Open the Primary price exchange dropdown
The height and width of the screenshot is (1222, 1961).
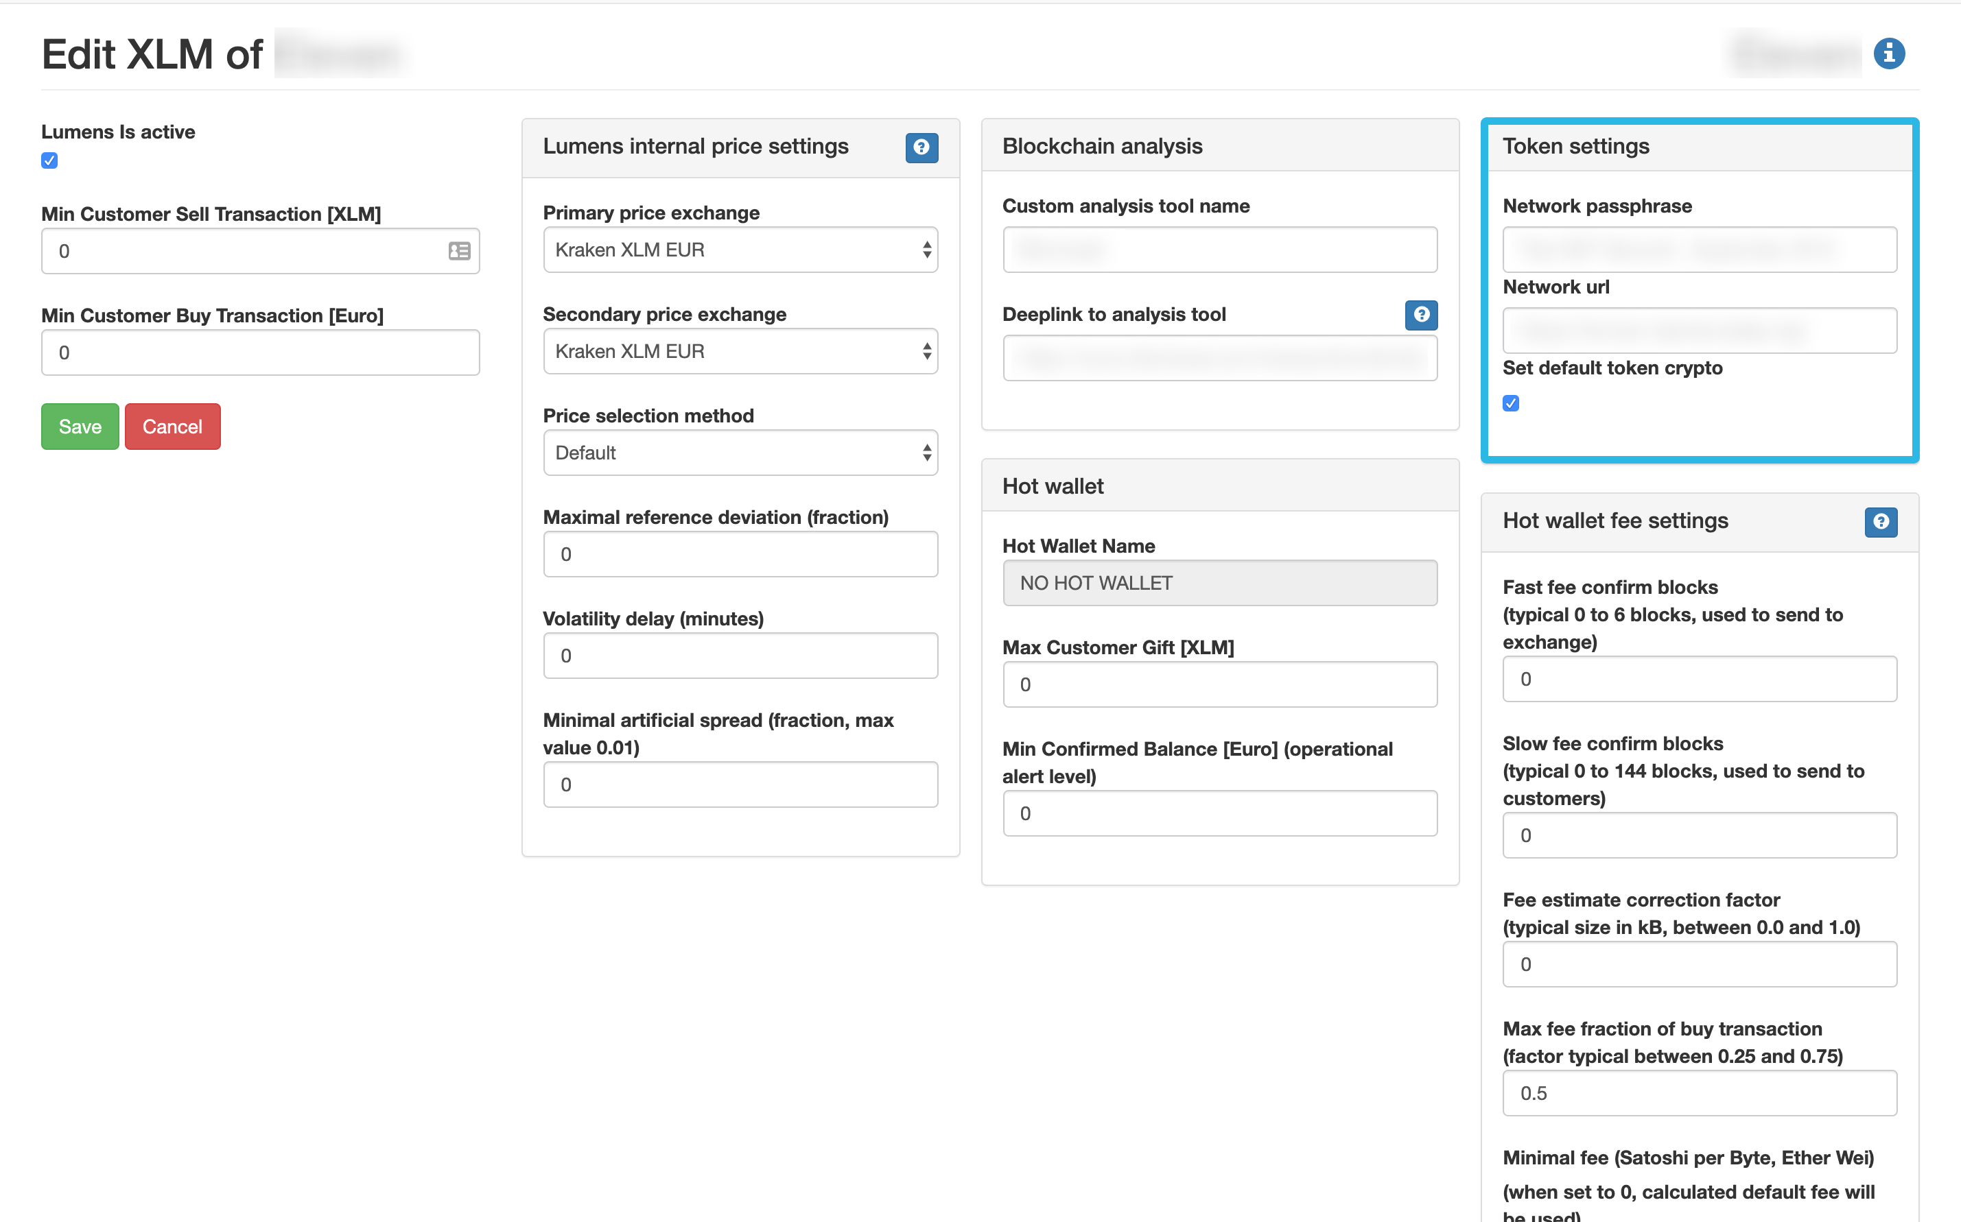[x=739, y=250]
